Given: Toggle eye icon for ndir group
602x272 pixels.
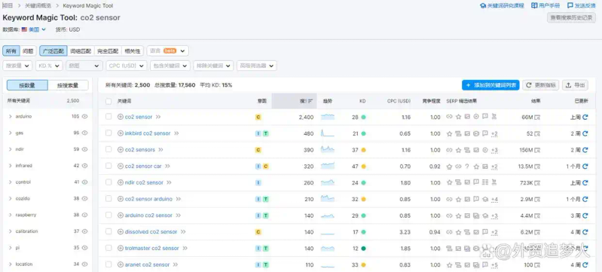Looking at the screenshot, I should 85,149.
